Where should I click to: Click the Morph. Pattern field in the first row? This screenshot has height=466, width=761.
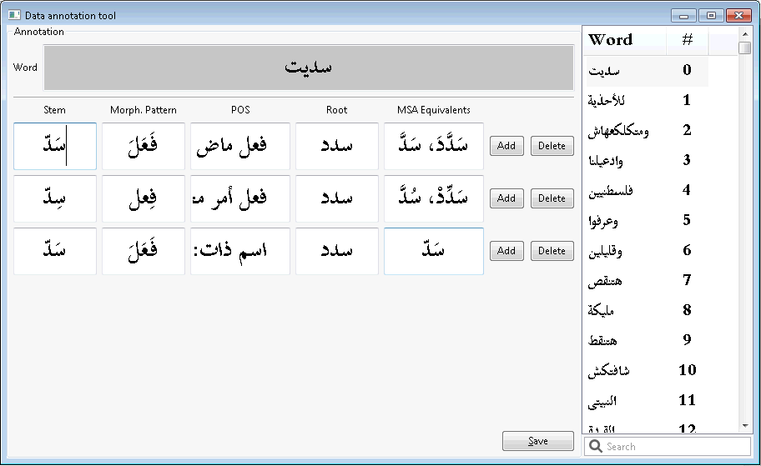[144, 146]
